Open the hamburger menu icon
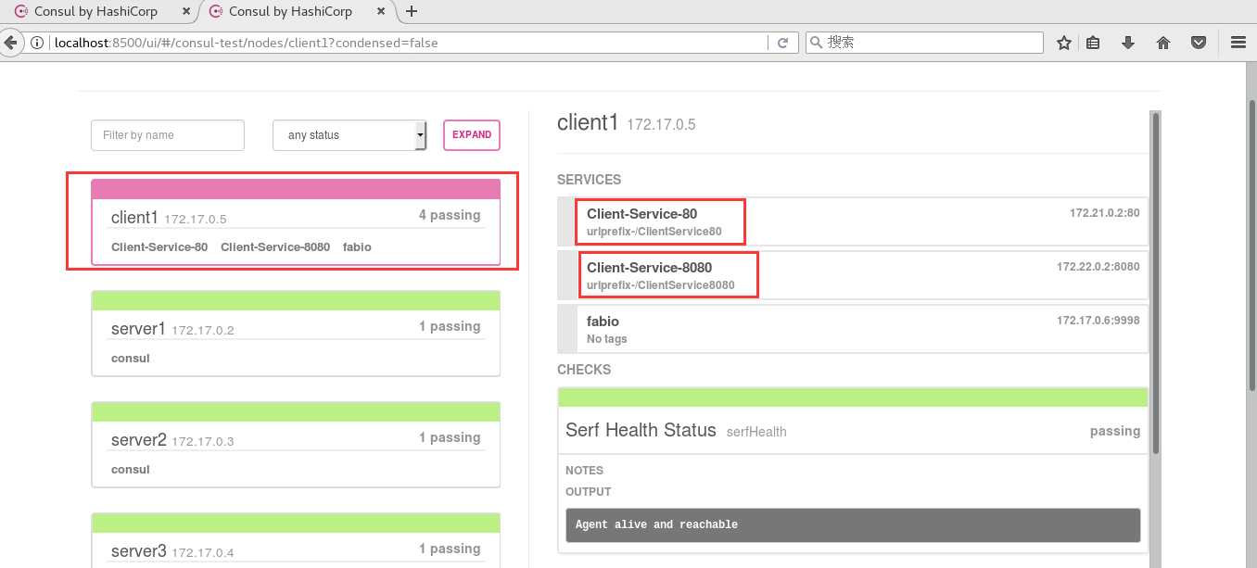The height and width of the screenshot is (568, 1257). point(1238,43)
